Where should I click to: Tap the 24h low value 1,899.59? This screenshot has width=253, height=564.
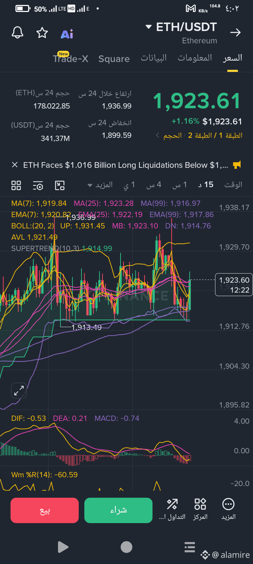(117, 135)
